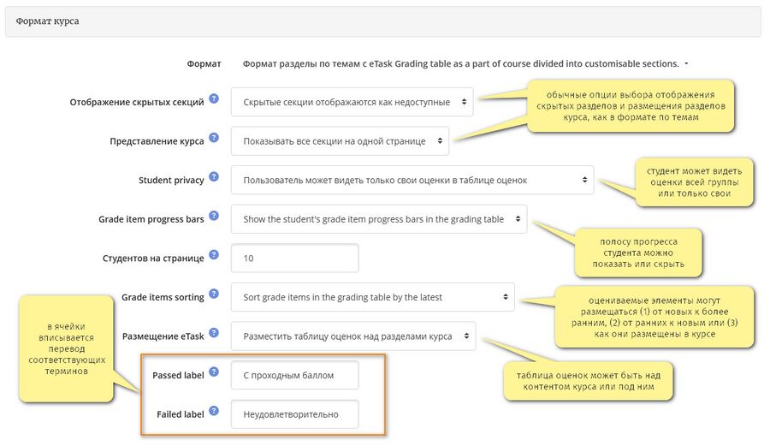Click the Passed label text field
770x446 pixels.
pyautogui.click(x=294, y=375)
